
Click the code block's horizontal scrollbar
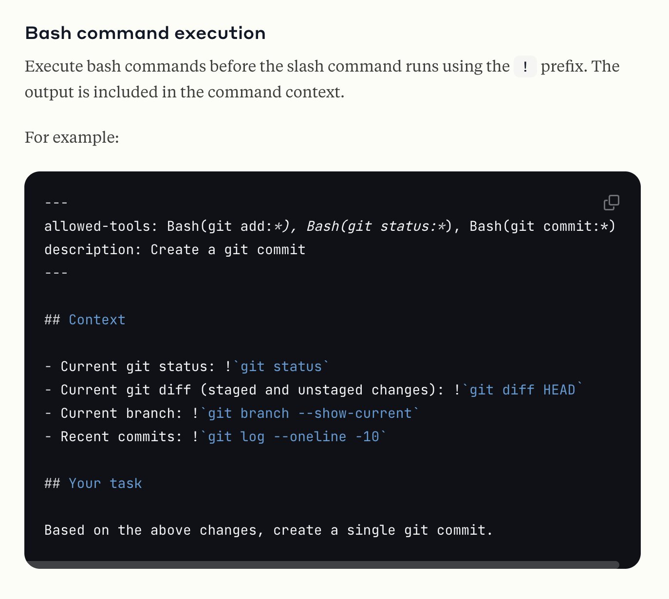point(322,565)
